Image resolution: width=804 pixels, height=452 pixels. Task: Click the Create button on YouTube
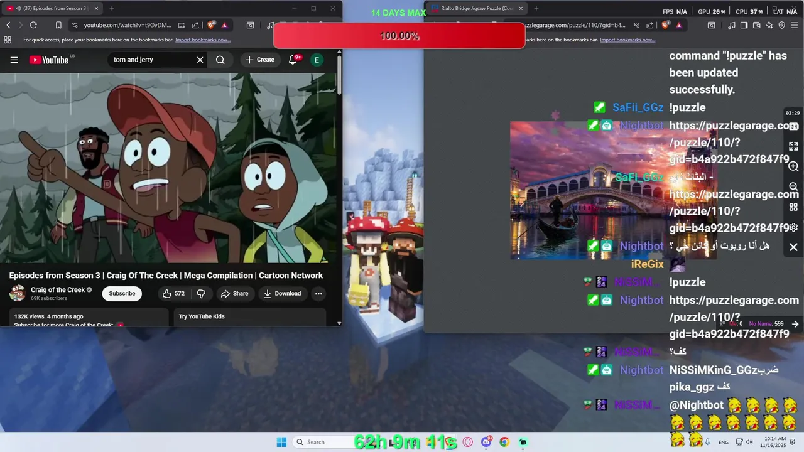coord(259,60)
